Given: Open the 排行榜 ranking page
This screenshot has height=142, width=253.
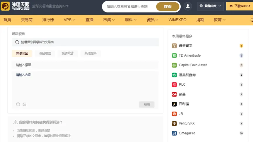Looking at the screenshot, I should point(48,20).
